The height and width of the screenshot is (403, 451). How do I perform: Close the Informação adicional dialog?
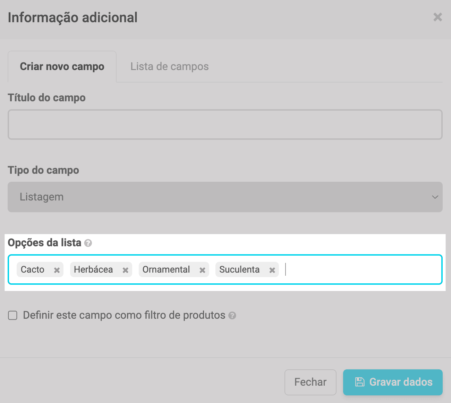437,17
